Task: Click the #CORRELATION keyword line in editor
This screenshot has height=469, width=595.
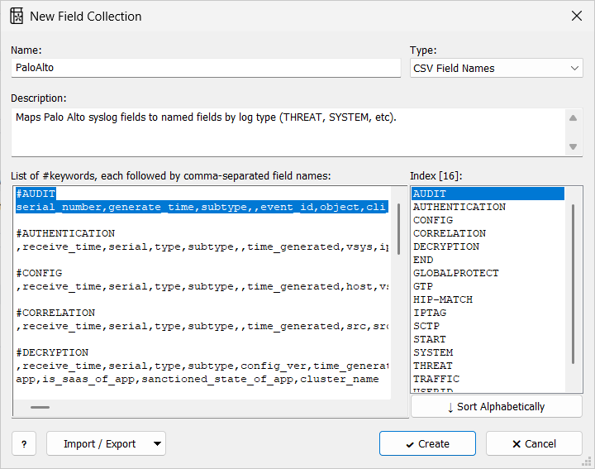Action: [55, 313]
